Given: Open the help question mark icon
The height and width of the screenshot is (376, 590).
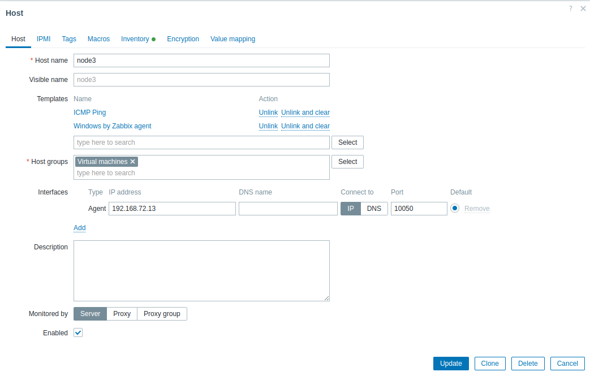Looking at the screenshot, I should coord(570,8).
